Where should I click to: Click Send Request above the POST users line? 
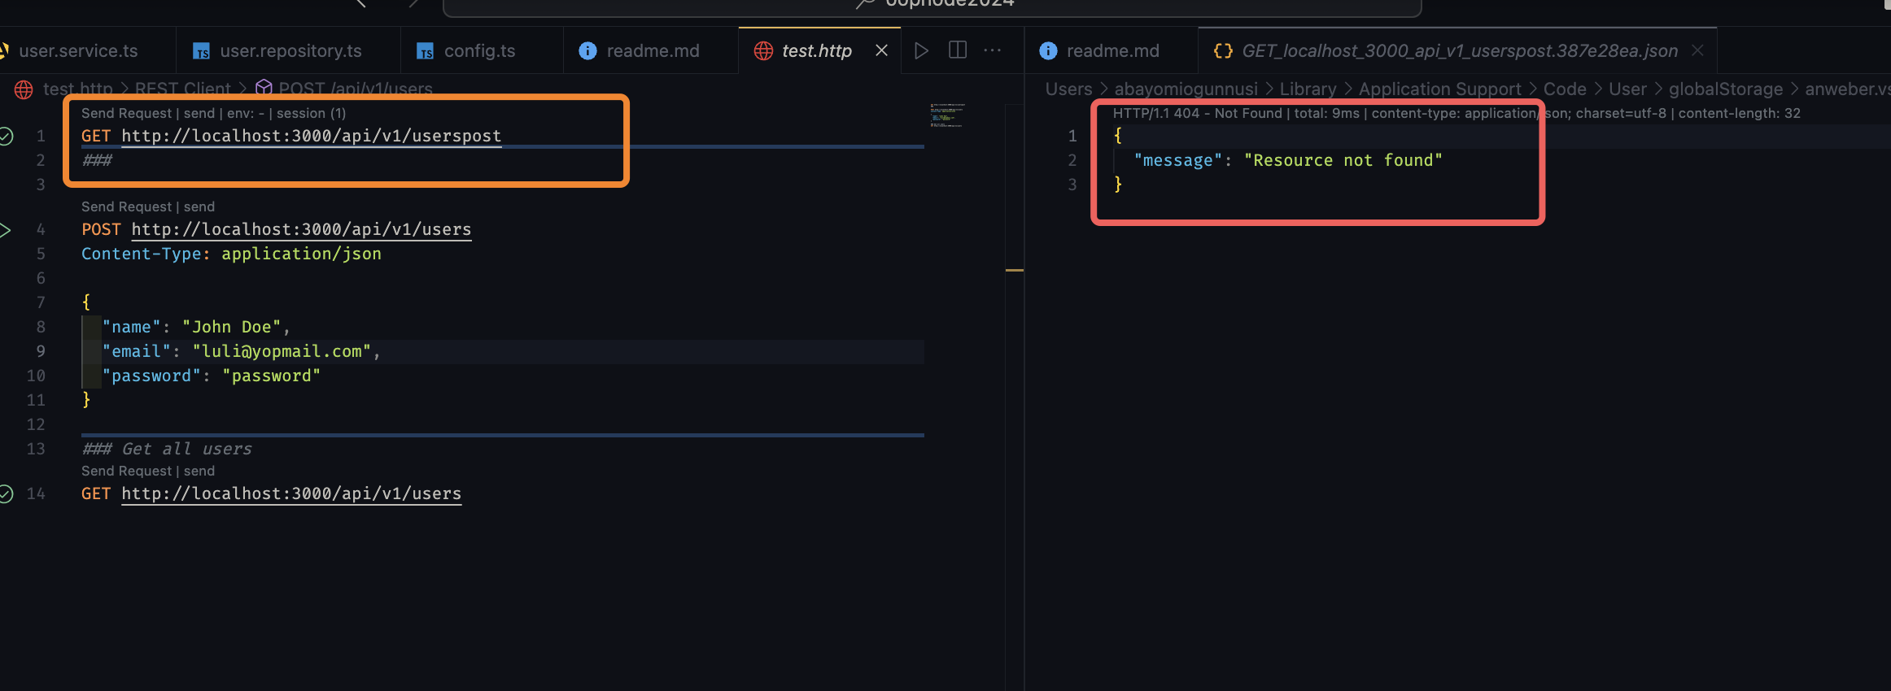[x=126, y=206]
